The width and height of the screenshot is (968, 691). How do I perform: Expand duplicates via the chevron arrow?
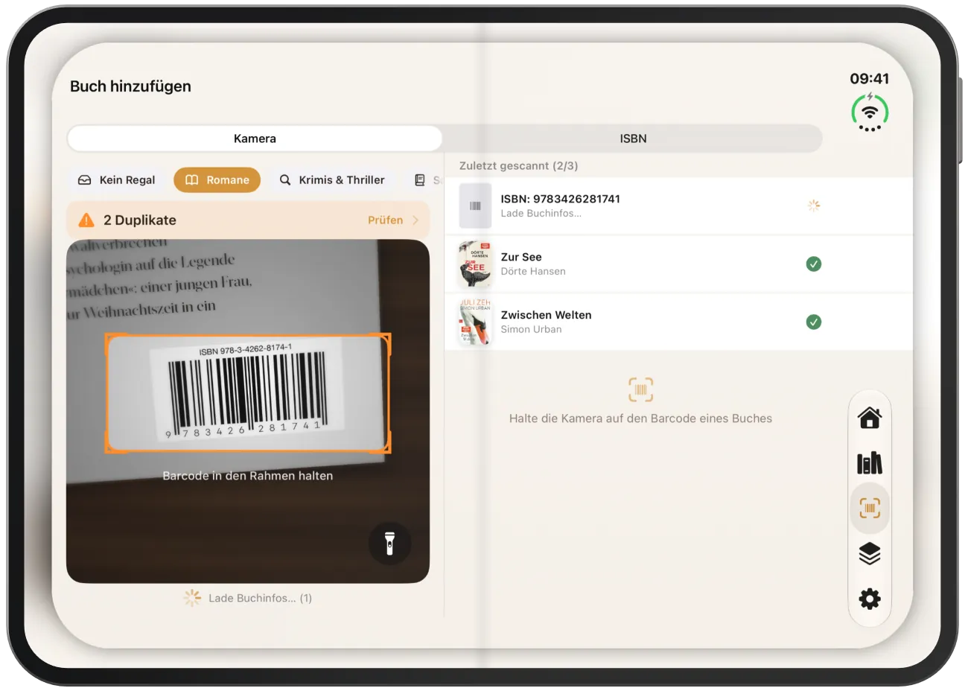415,220
